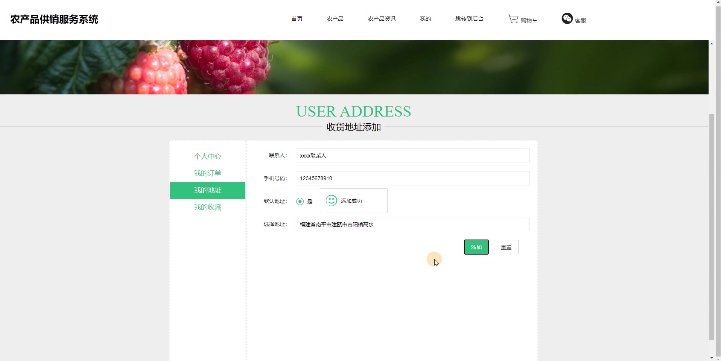Open 个人中心 in the sidebar
This screenshot has height=361, width=721.
click(x=208, y=156)
